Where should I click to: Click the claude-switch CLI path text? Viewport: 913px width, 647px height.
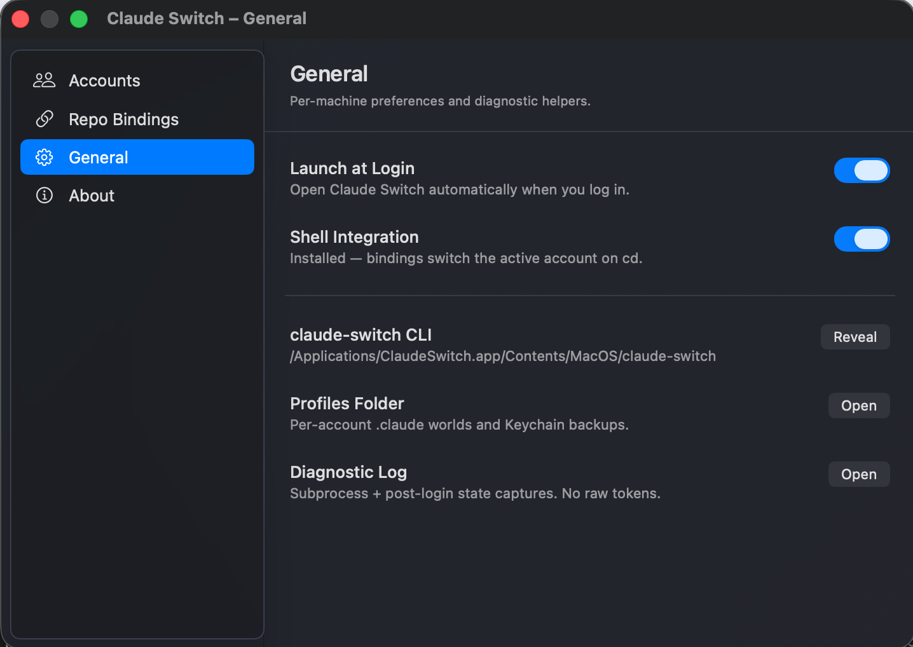503,356
